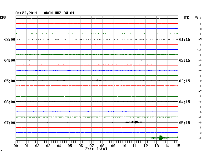Click the blue blip ending the third trace
This screenshot has width=203, height=154.
point(176,29)
